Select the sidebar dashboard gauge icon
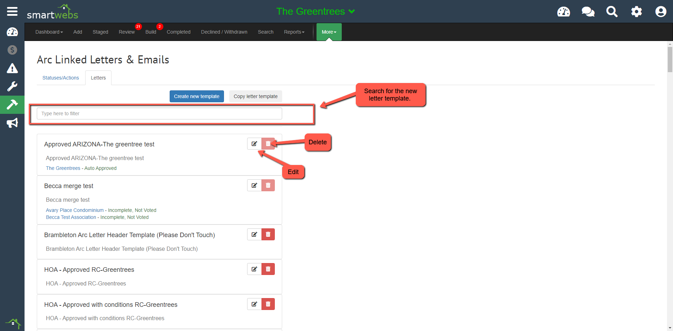The height and width of the screenshot is (331, 673). 12,32
